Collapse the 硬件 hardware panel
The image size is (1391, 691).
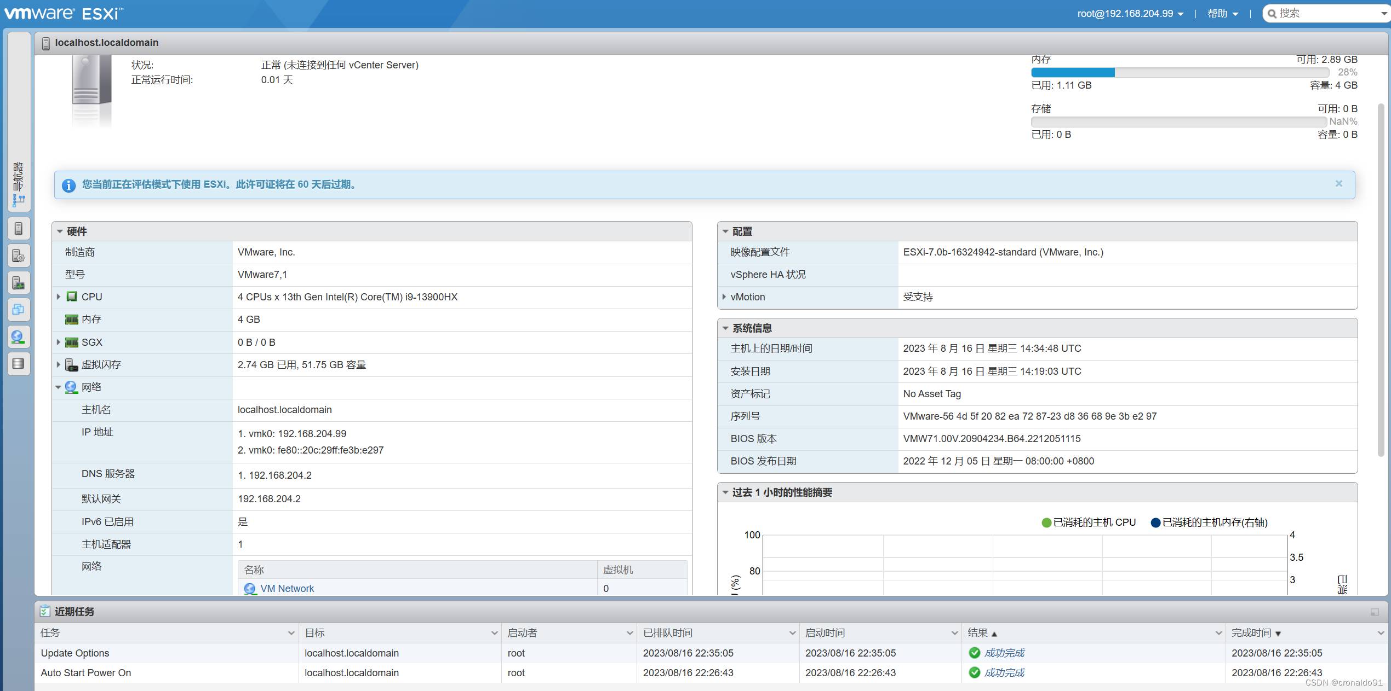point(60,231)
